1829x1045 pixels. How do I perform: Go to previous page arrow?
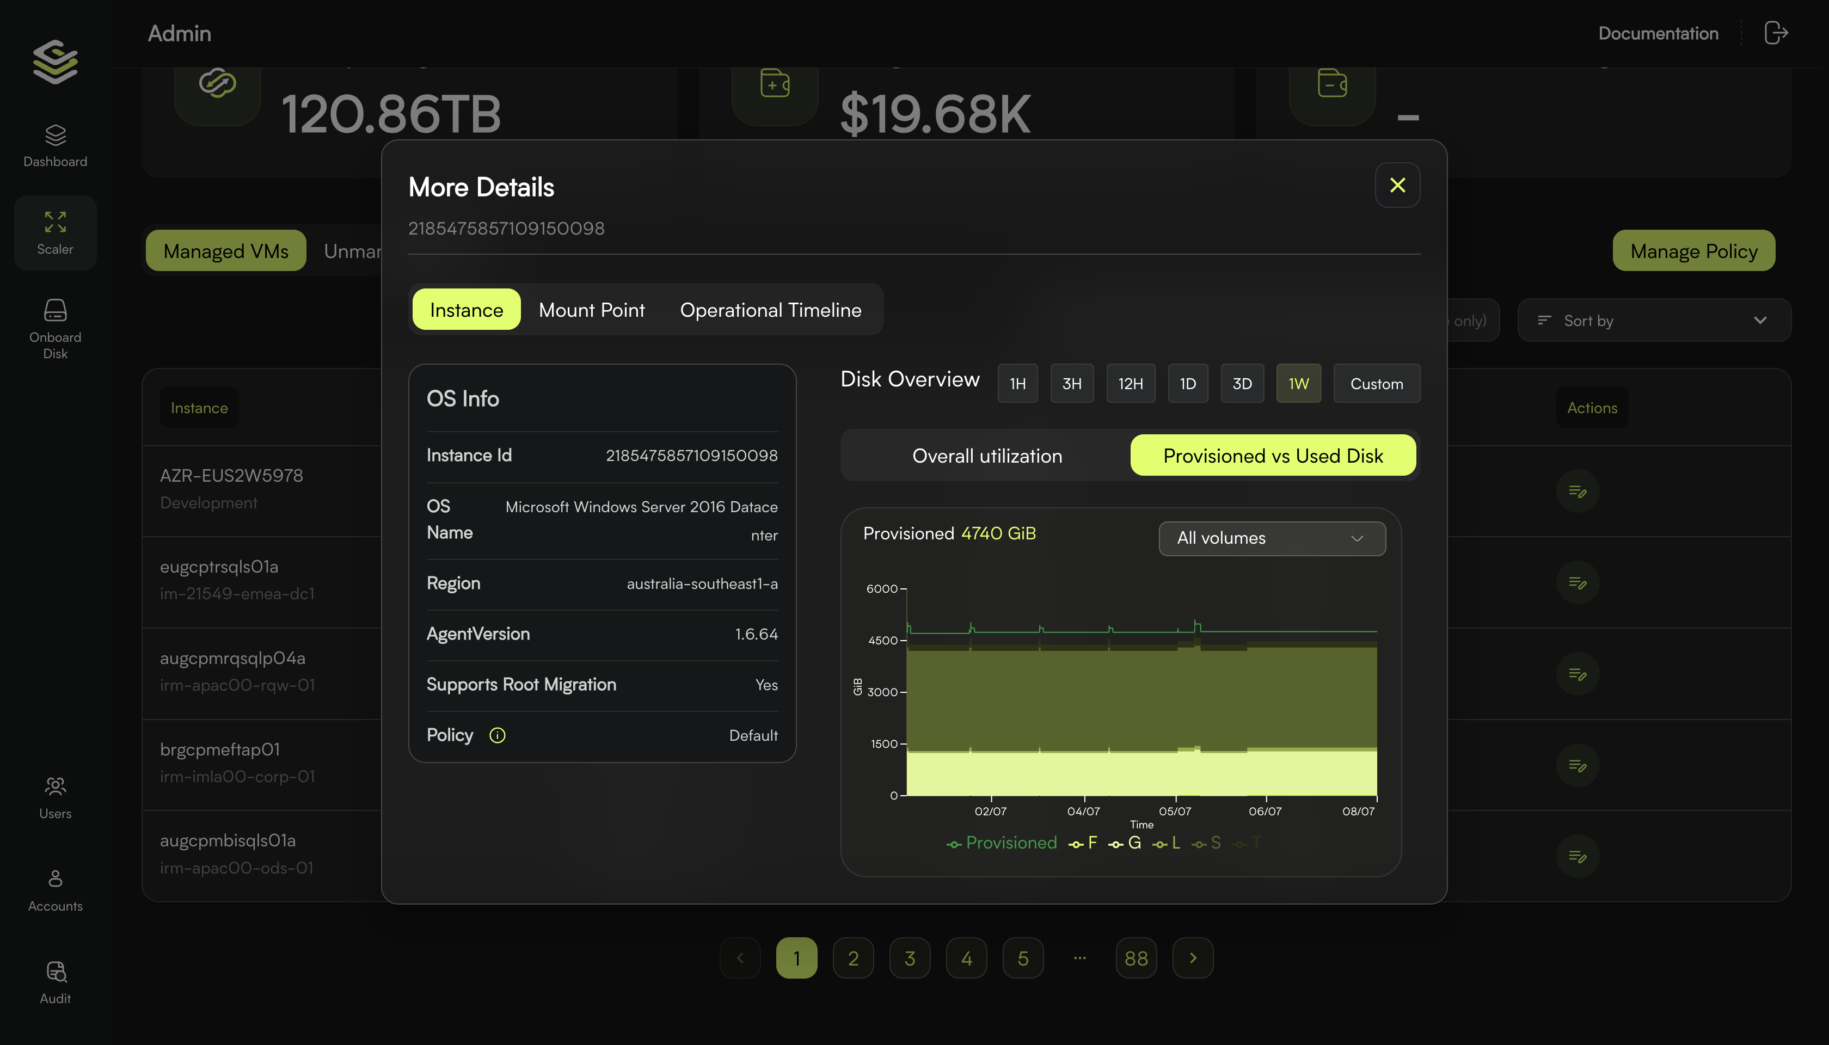tap(740, 957)
